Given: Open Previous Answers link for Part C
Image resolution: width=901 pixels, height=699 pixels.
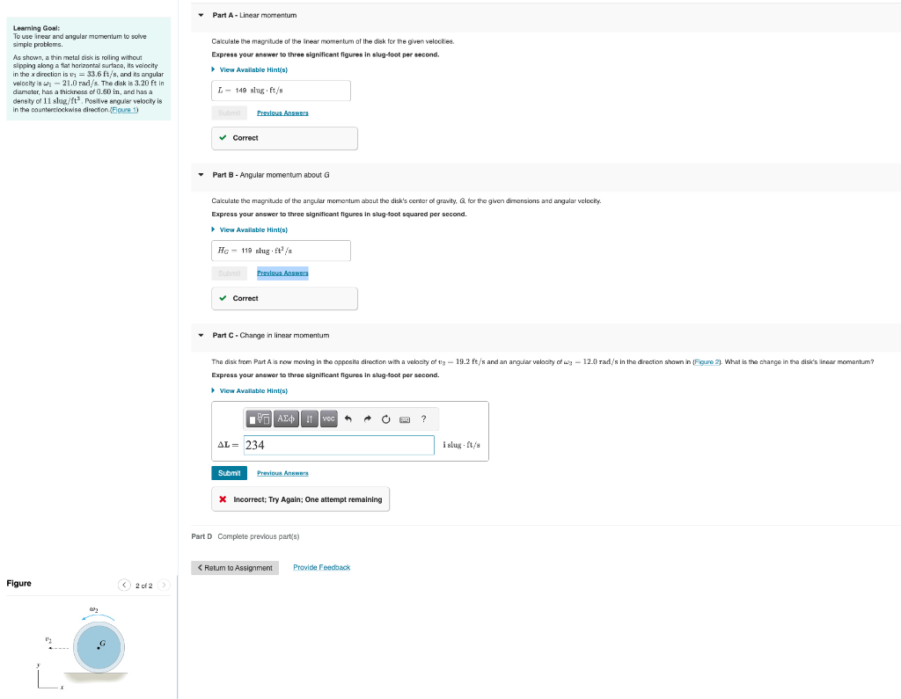Looking at the screenshot, I should click(282, 473).
